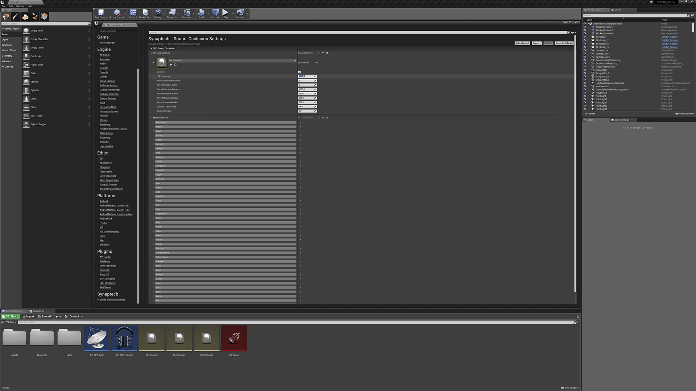Expand the Aluminium material preset

tap(153, 122)
